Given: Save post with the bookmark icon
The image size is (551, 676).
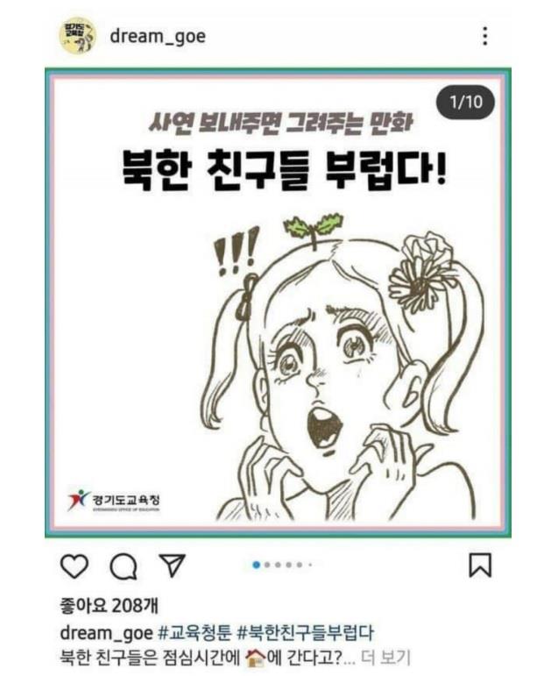Looking at the screenshot, I should coord(480,566).
